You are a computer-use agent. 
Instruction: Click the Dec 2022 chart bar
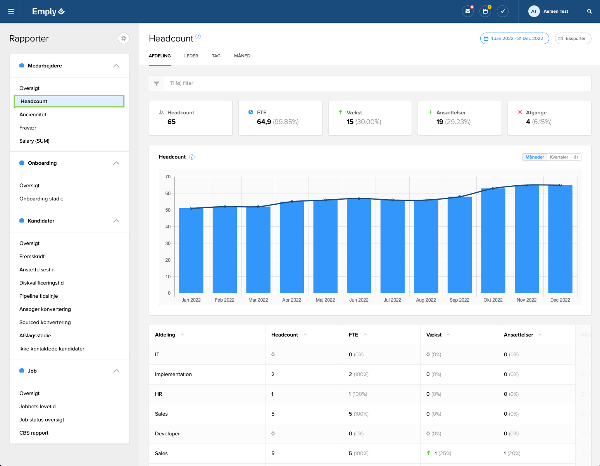[560, 239]
